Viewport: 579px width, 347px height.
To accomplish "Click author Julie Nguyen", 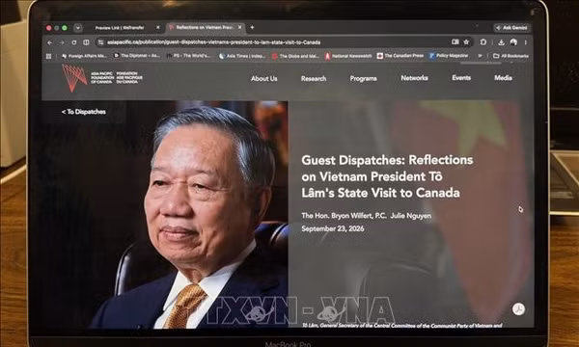I will (411, 216).
